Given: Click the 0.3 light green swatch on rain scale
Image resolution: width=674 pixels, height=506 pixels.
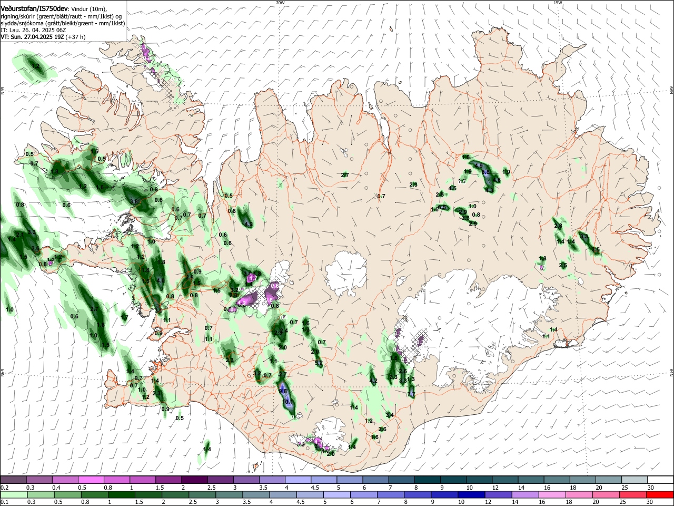Looking at the screenshot, I should click(x=41, y=494).
